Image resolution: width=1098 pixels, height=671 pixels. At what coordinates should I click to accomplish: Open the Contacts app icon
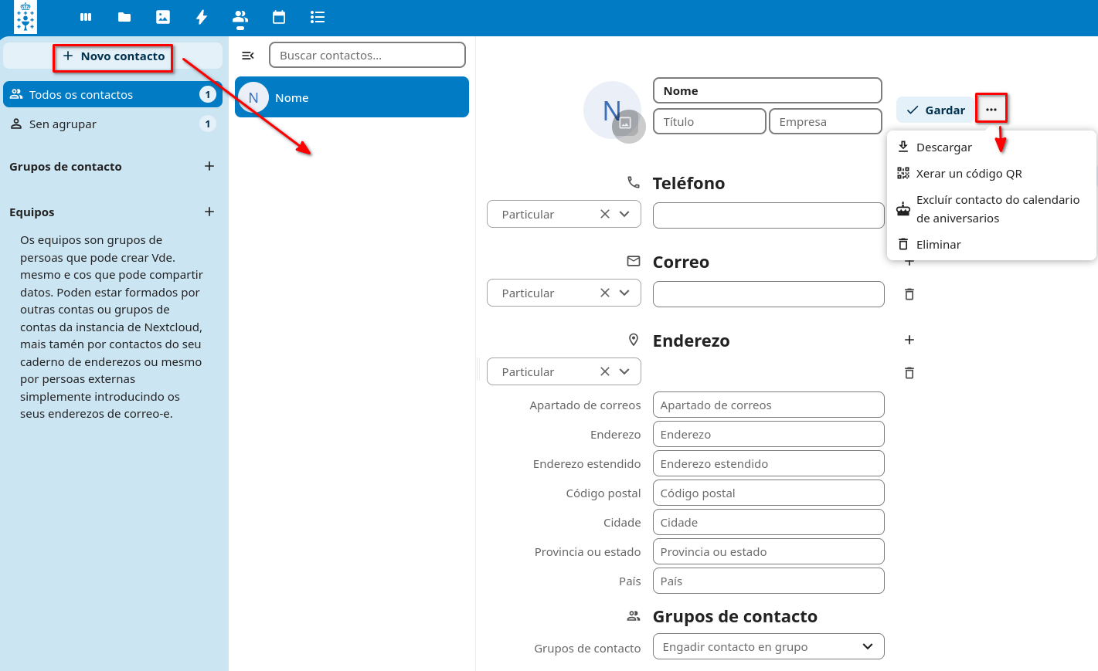point(240,17)
